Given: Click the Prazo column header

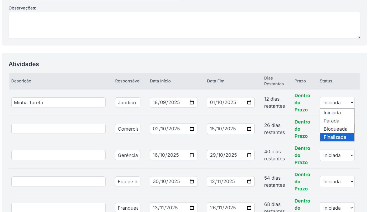Looking at the screenshot, I should coord(300,81).
